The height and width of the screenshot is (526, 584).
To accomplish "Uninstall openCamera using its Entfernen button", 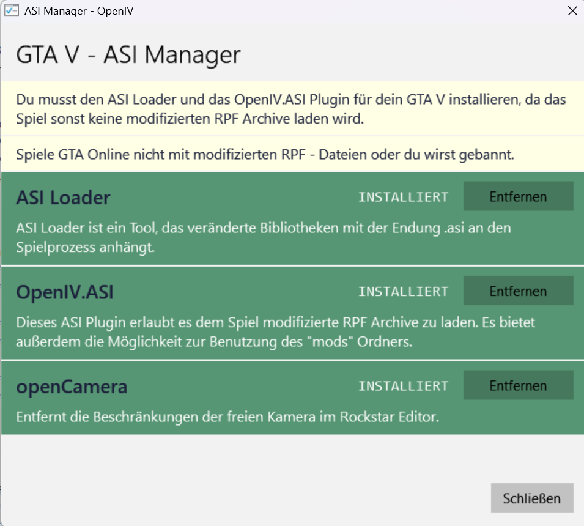I will (518, 386).
